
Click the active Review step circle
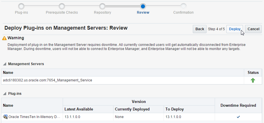pyautogui.click(x=143, y=6)
